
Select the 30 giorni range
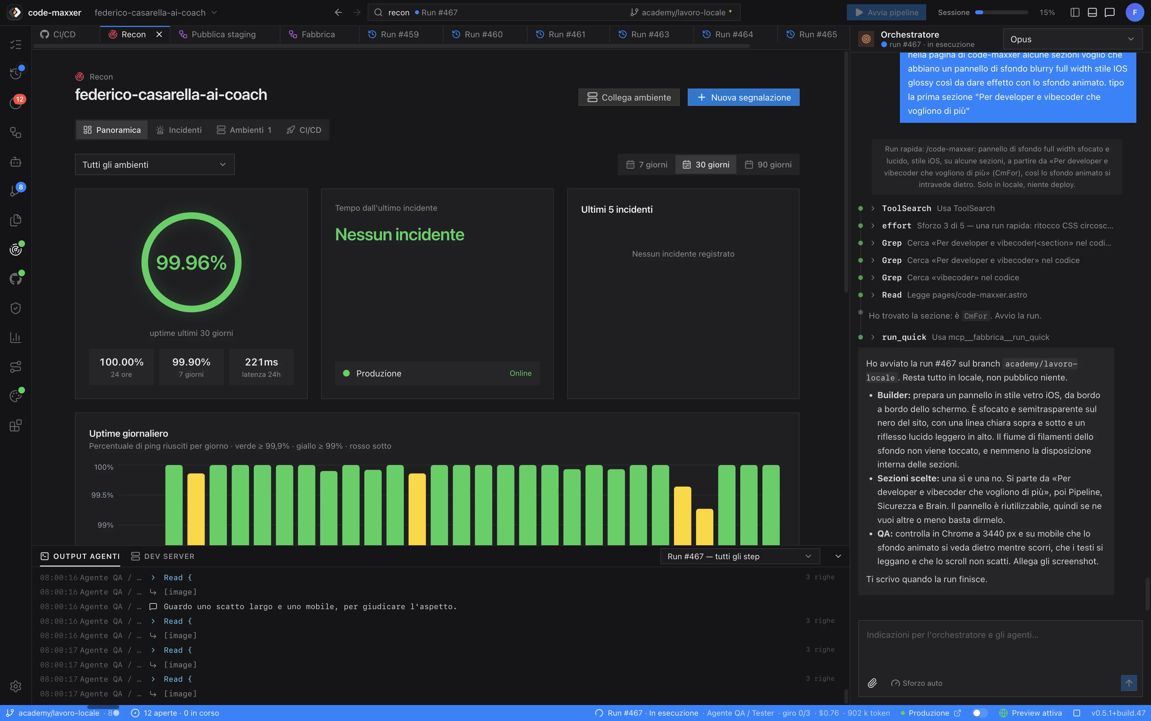(706, 164)
